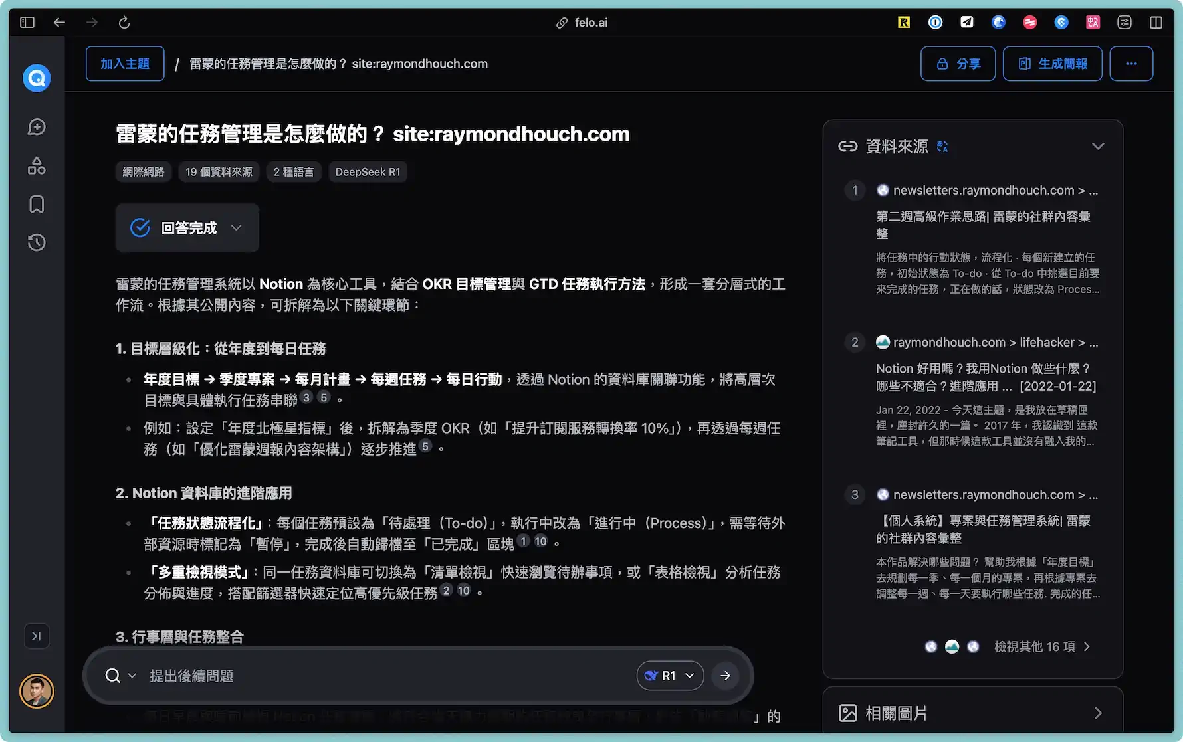
Task: Open Felo home logo in sidebar
Action: [37, 78]
